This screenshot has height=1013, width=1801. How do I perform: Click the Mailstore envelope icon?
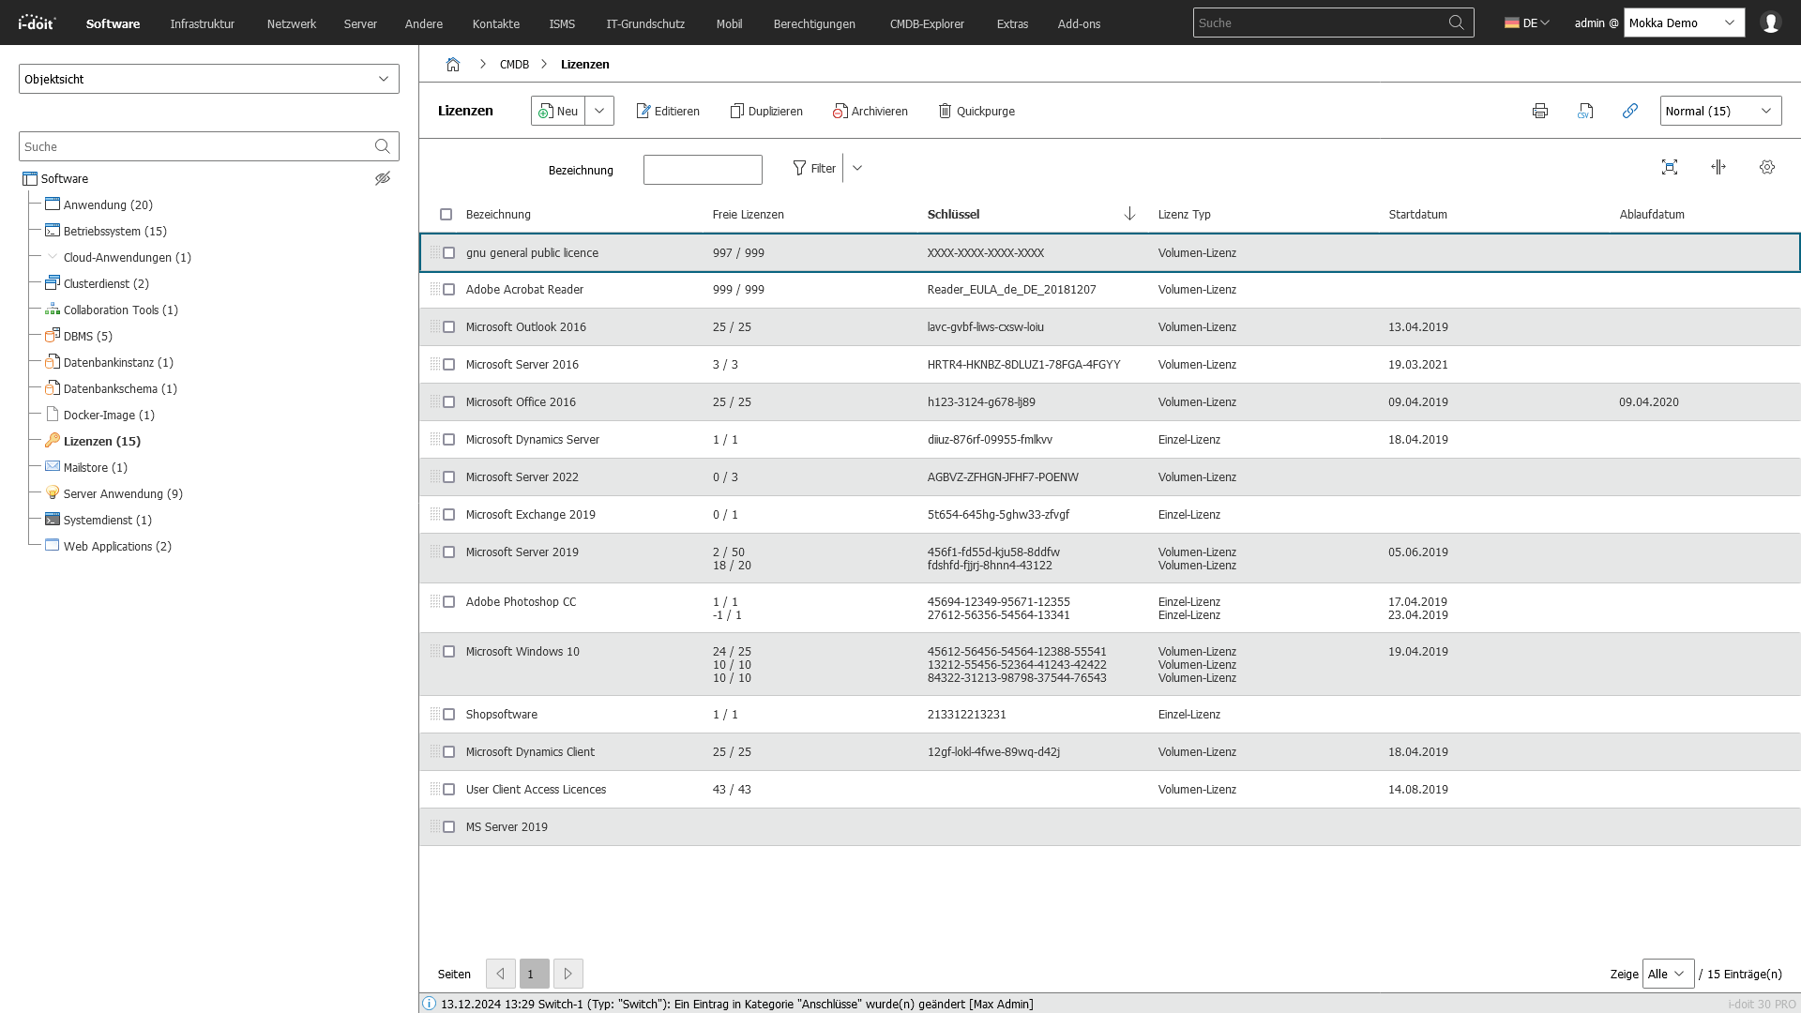pyautogui.click(x=53, y=466)
